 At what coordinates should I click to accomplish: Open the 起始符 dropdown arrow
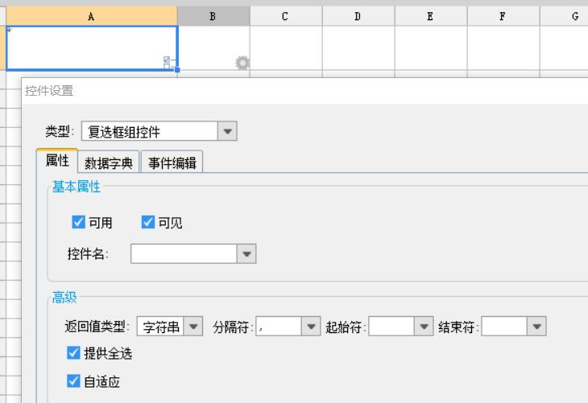[x=424, y=327]
